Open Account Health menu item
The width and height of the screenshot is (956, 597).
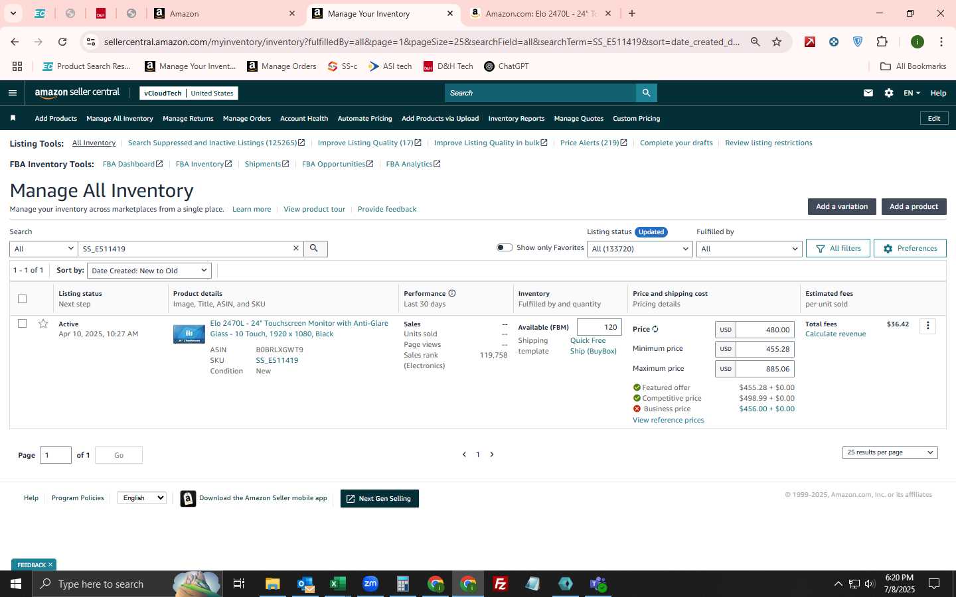pos(304,118)
